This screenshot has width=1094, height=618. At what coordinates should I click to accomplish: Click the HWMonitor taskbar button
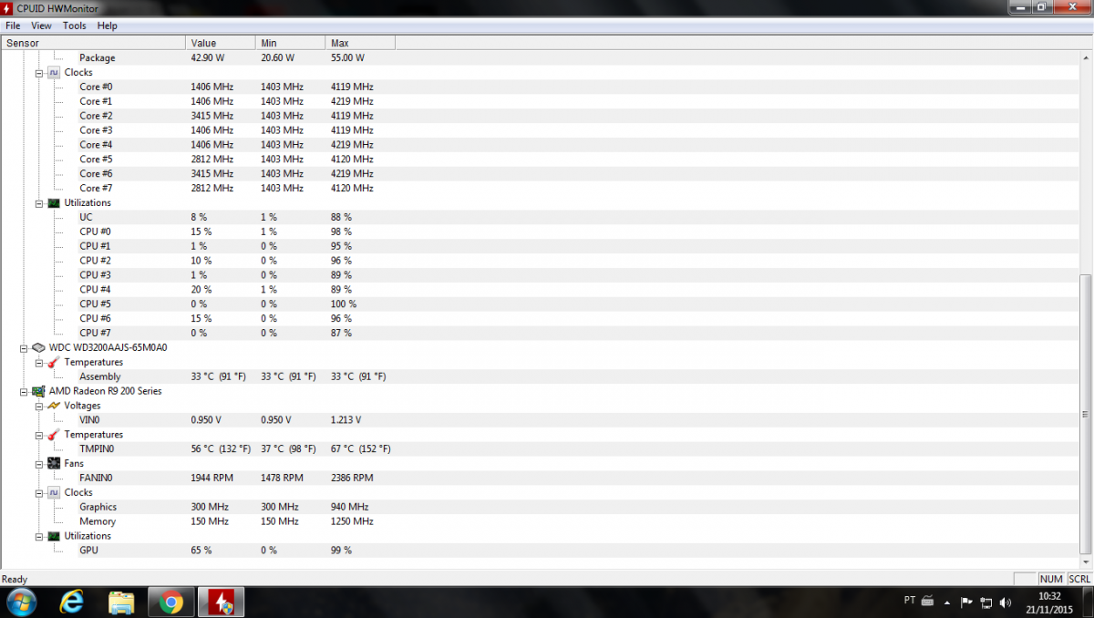221,602
